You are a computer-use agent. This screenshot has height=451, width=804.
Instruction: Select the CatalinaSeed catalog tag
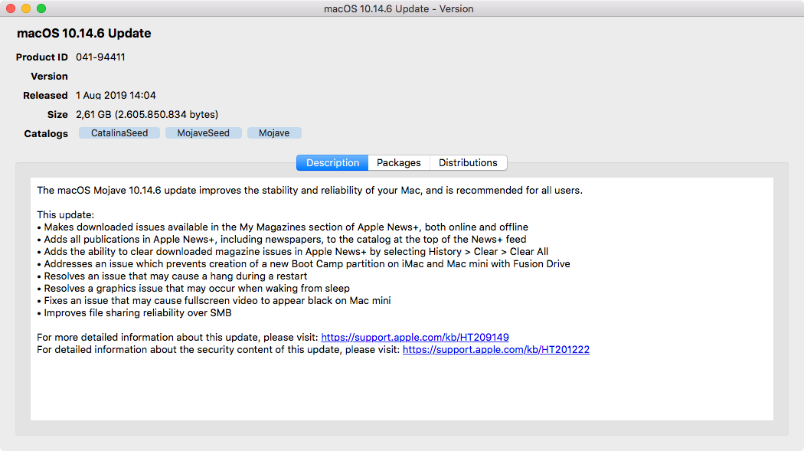[x=119, y=133]
